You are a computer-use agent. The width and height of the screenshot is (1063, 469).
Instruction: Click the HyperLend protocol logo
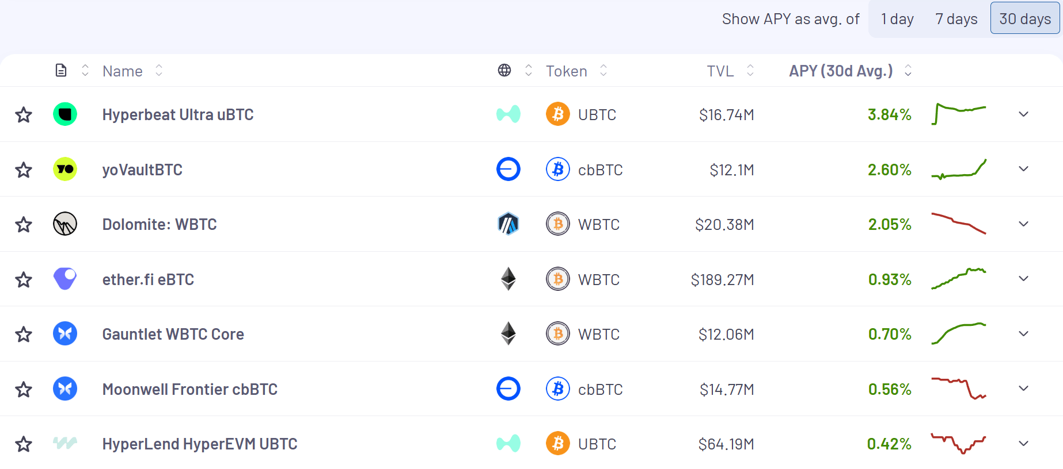[x=65, y=443]
